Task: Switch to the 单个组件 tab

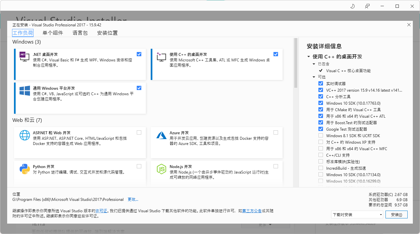Action: click(53, 33)
